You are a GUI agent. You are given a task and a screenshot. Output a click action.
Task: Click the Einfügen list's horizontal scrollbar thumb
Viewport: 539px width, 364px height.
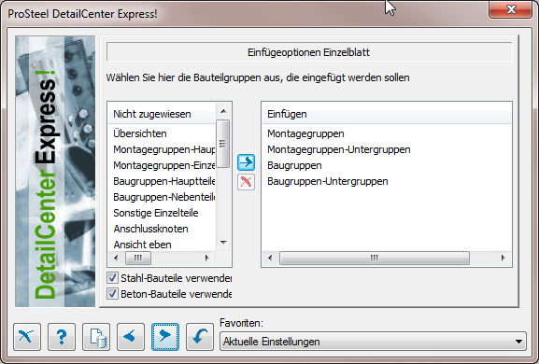coord(375,258)
